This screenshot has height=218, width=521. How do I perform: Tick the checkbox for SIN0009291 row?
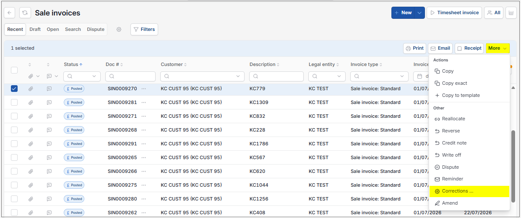tap(14, 144)
